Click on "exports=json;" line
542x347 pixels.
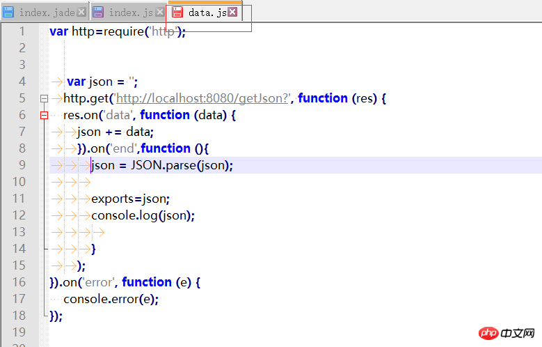[131, 199]
